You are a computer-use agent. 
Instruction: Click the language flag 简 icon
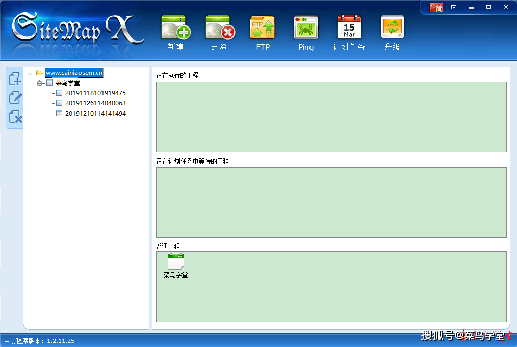[436, 8]
